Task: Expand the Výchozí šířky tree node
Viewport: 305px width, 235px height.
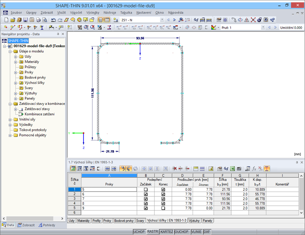Action: coord(16,83)
